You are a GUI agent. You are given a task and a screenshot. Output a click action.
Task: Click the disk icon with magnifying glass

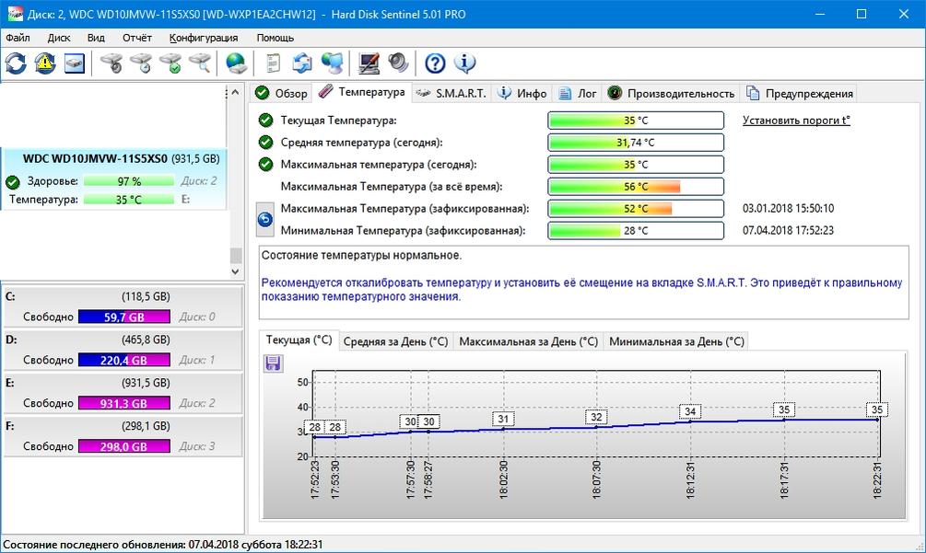click(x=200, y=63)
